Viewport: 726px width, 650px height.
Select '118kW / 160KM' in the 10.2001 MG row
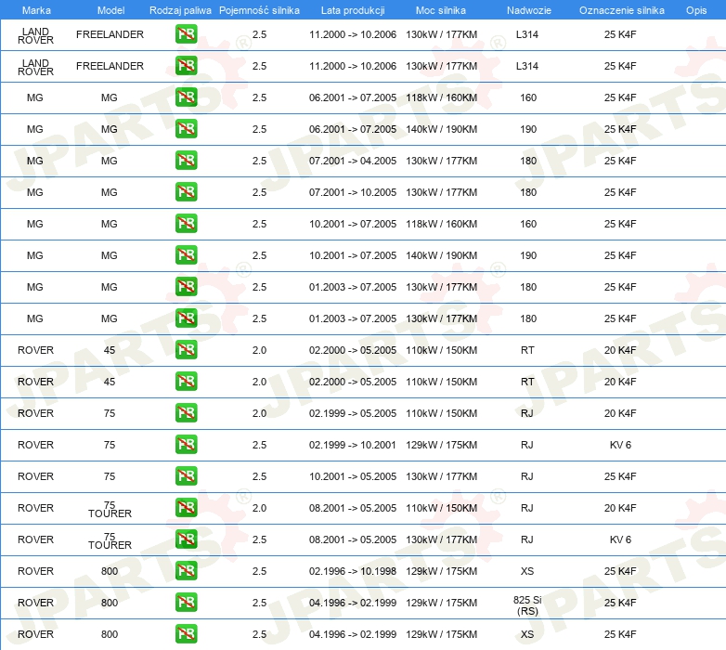click(x=442, y=224)
